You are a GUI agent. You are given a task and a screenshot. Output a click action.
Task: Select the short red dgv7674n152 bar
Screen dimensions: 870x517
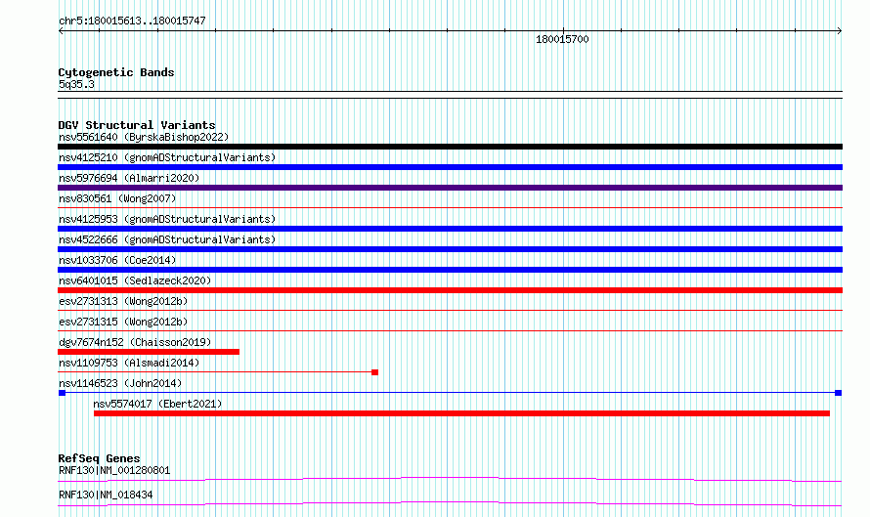149,352
